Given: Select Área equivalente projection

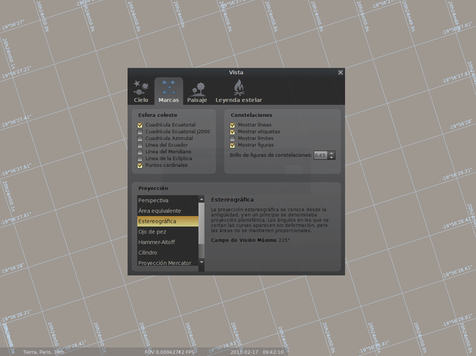Looking at the screenshot, I should tap(167, 211).
